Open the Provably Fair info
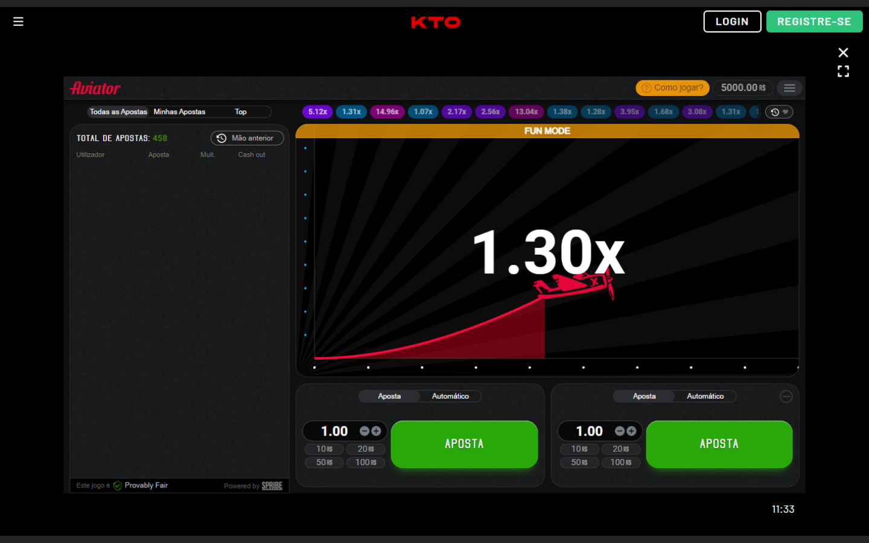Screen dimensions: 869x543 (141, 486)
